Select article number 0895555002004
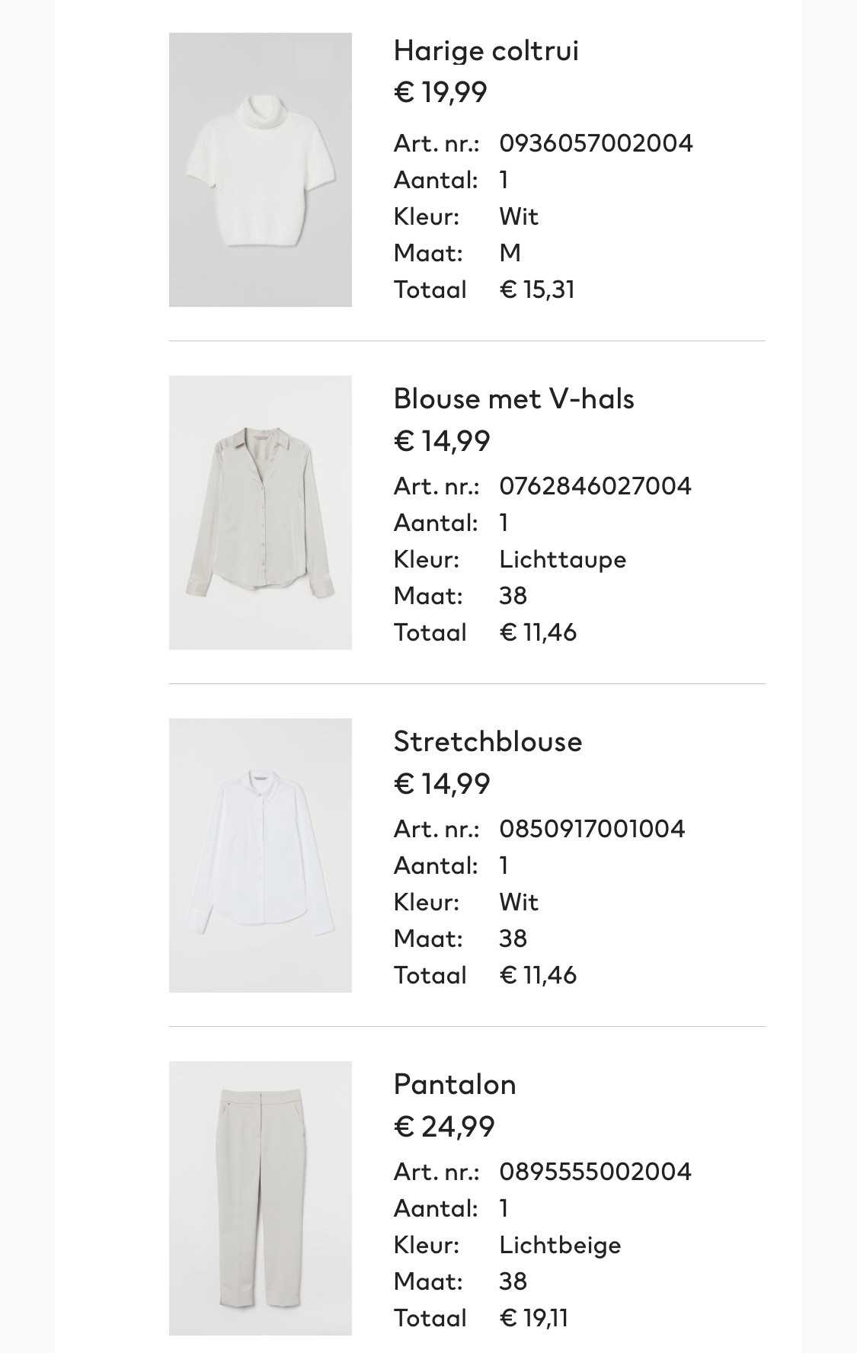 (x=595, y=1172)
